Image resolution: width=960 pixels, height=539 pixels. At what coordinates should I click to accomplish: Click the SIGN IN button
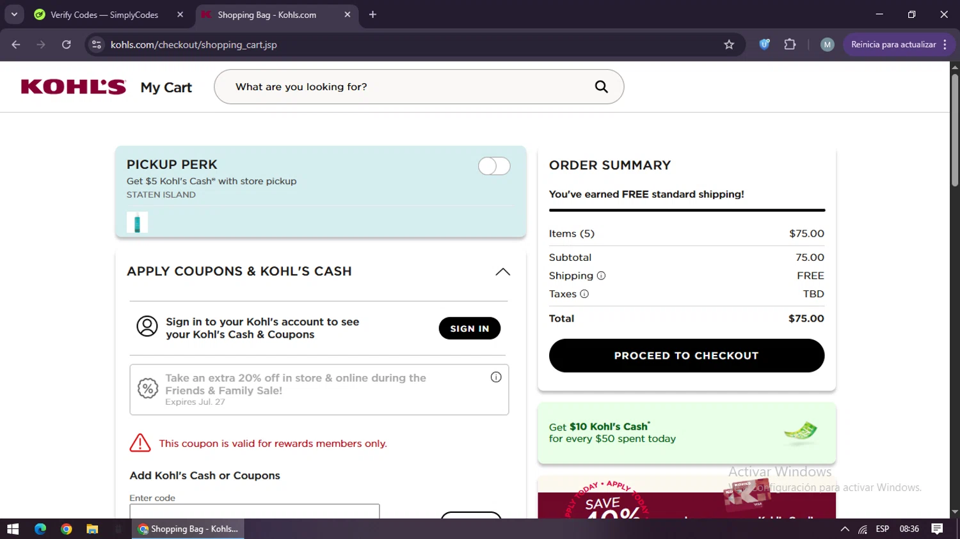coord(470,328)
